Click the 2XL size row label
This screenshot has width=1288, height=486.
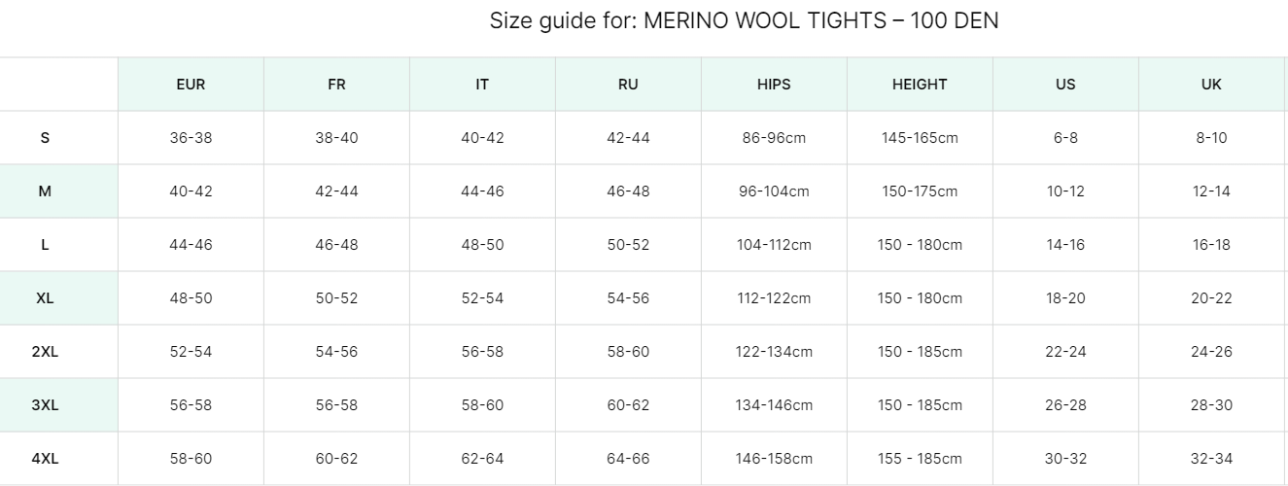pos(45,352)
